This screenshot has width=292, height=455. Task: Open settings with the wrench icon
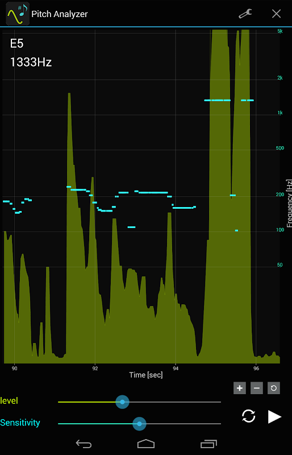(245, 14)
